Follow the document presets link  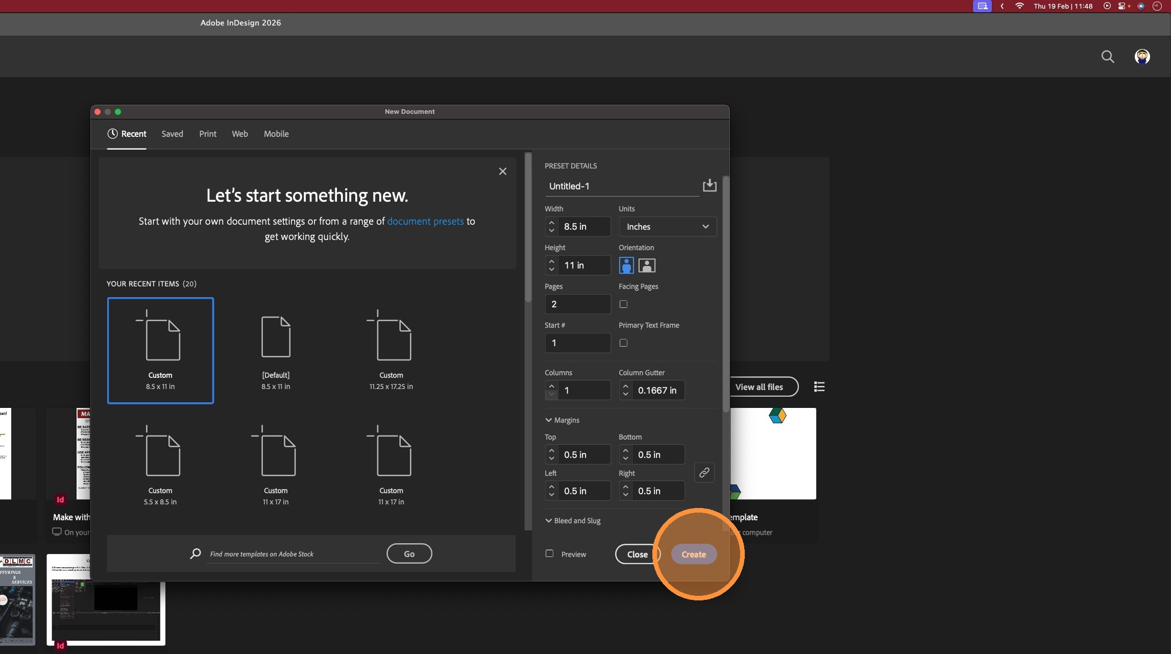(425, 221)
